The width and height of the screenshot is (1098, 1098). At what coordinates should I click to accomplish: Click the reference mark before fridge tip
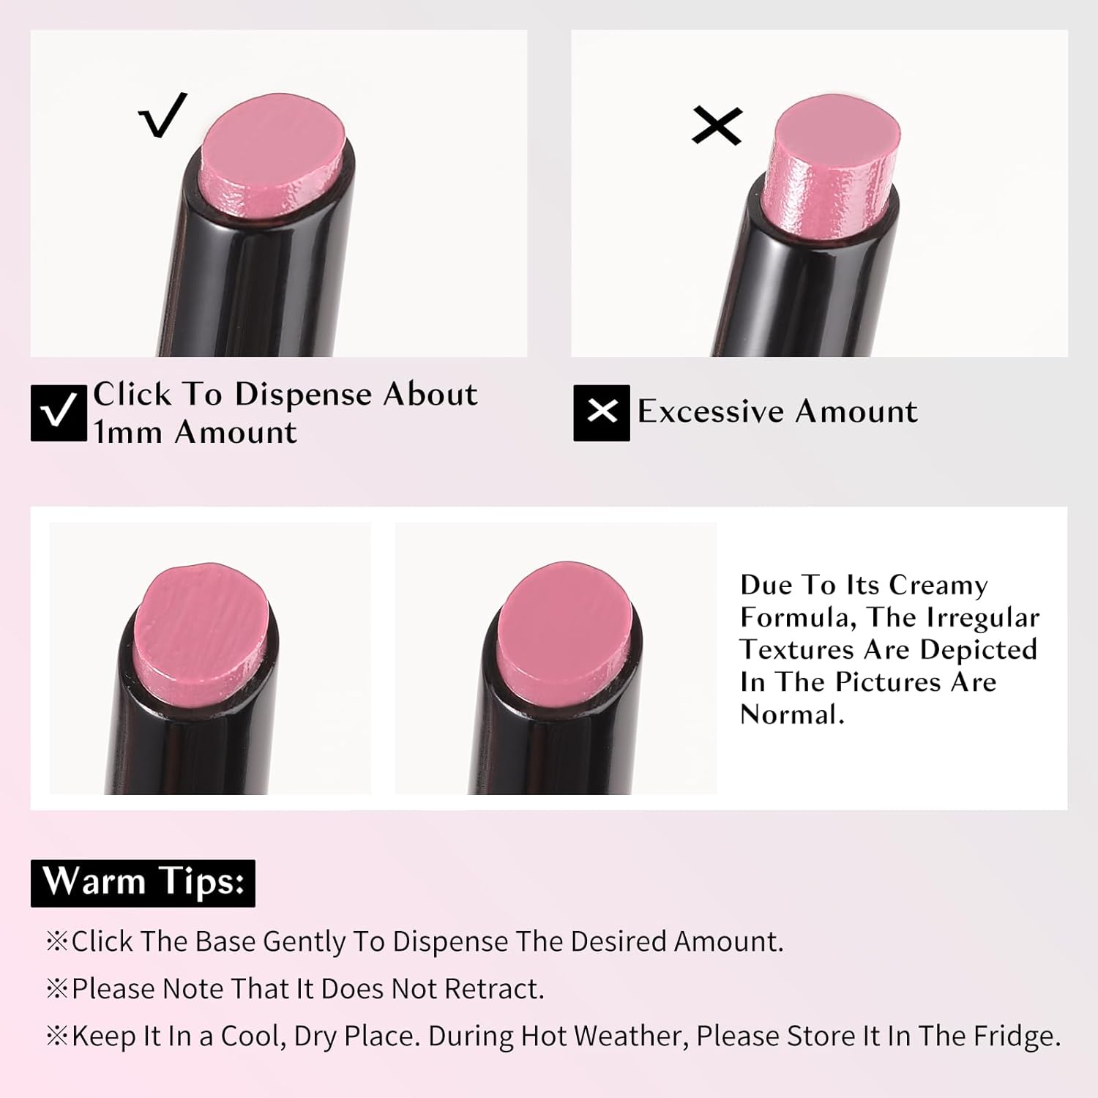(x=57, y=1037)
